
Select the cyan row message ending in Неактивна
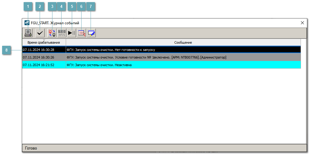coord(99,65)
